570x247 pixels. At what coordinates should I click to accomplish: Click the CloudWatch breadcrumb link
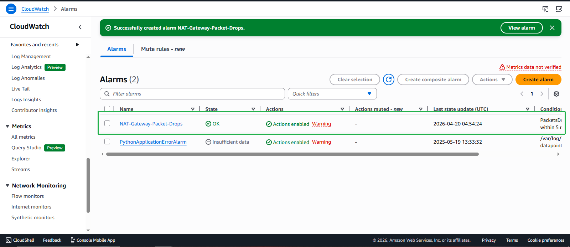click(x=35, y=9)
